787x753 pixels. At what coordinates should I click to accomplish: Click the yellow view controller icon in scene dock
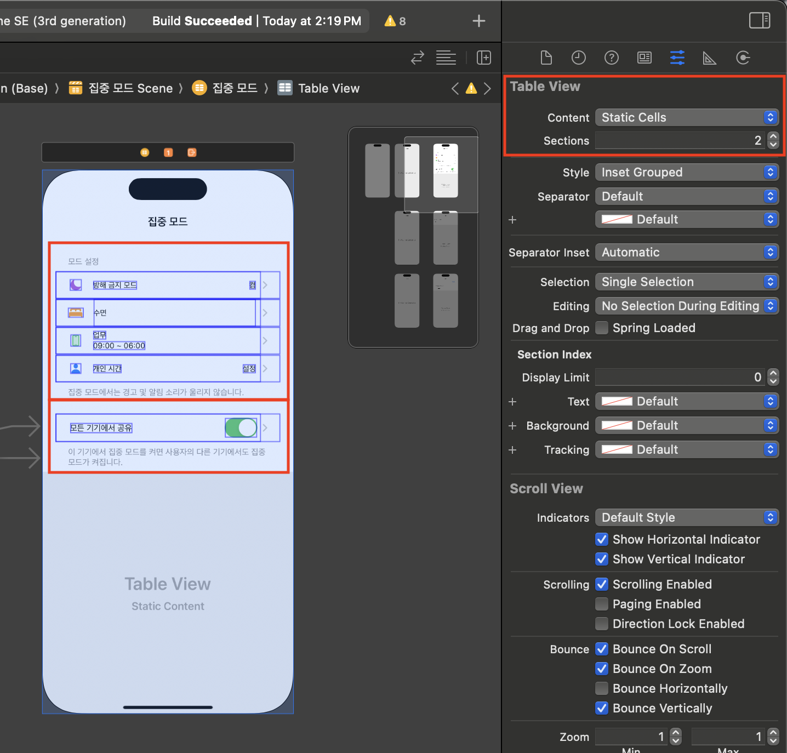145,152
